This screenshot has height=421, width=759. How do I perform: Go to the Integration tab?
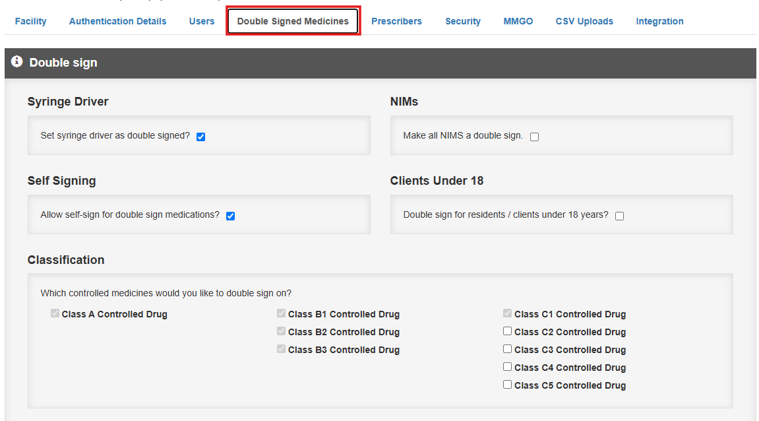pos(660,21)
